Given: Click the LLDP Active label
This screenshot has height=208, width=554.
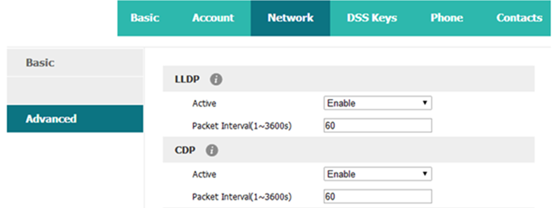Looking at the screenshot, I should point(204,104).
